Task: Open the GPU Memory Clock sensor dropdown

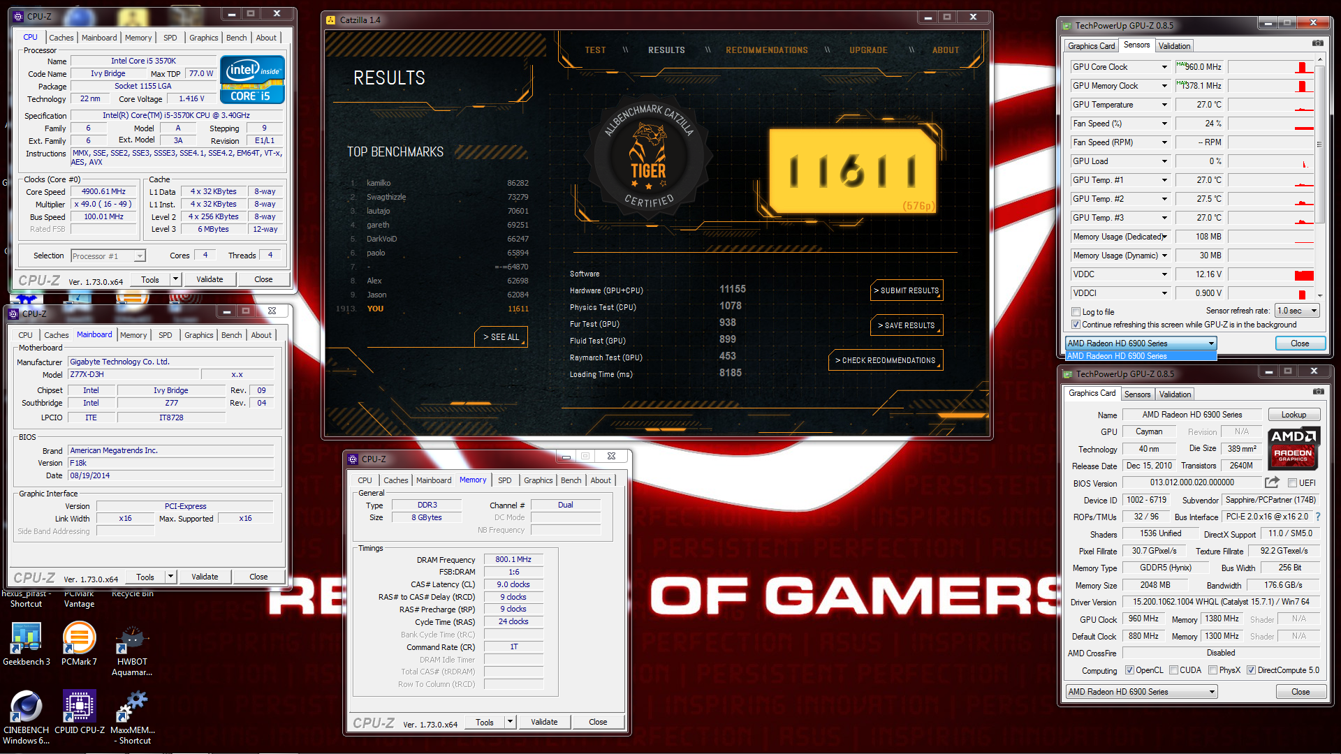Action: pyautogui.click(x=1164, y=86)
